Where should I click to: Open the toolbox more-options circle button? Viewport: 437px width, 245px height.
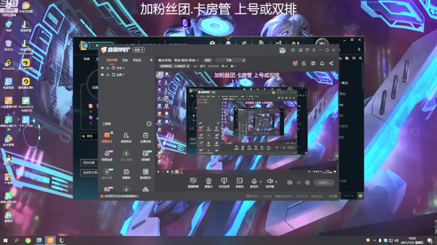[149, 124]
